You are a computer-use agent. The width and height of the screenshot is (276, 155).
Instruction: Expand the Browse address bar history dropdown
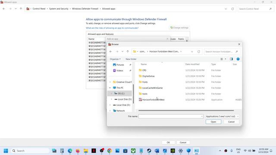point(192,52)
